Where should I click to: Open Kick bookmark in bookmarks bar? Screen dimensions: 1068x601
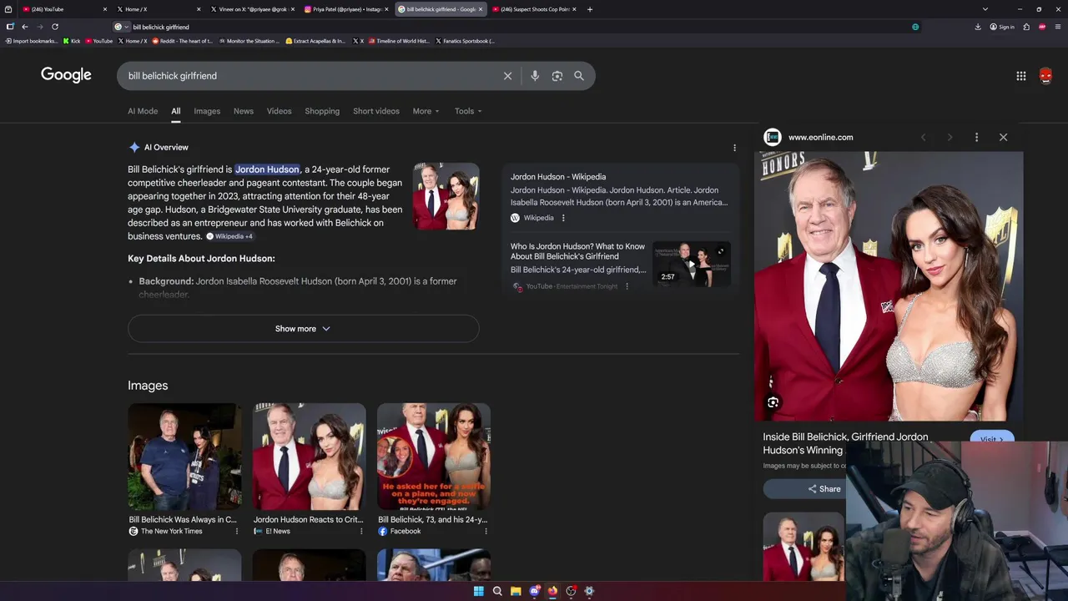72,41
